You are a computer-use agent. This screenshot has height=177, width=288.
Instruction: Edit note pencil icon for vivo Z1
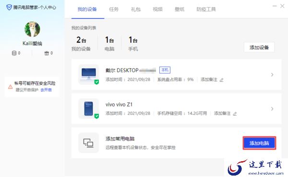pos(235,114)
